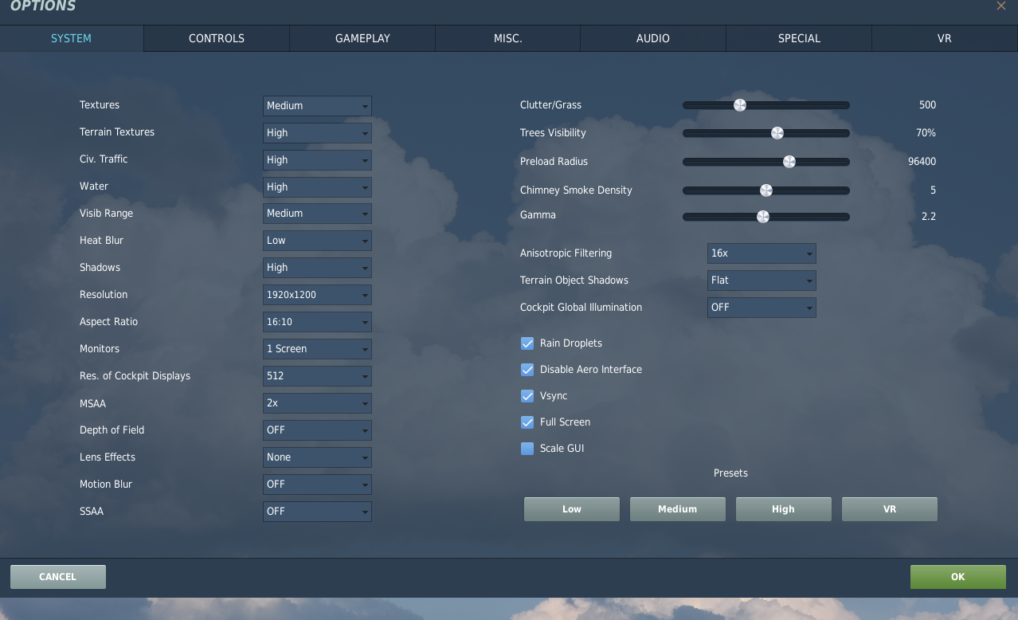The height and width of the screenshot is (620, 1018).
Task: Uncheck Disable Aero Interface
Action: tap(527, 370)
